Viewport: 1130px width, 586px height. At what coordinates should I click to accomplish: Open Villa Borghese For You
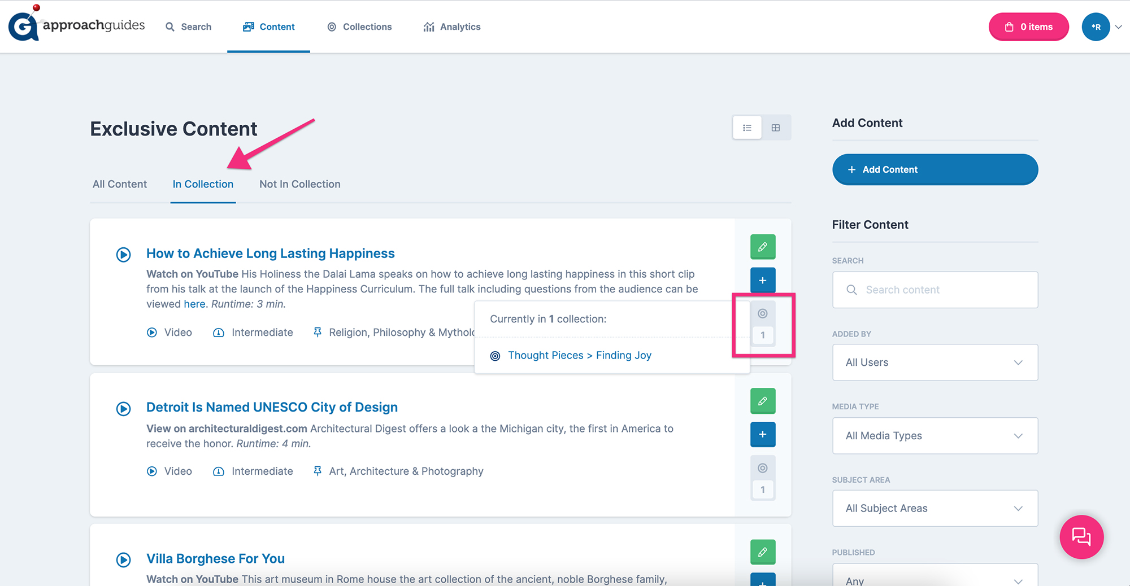(215, 558)
